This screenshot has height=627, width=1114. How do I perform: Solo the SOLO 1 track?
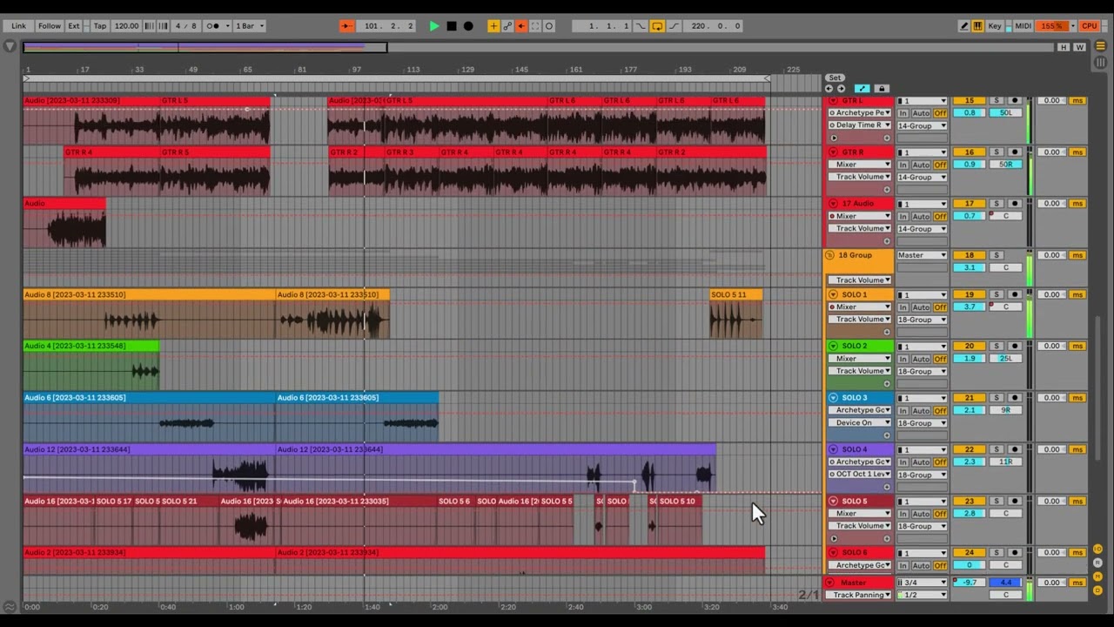(x=997, y=294)
